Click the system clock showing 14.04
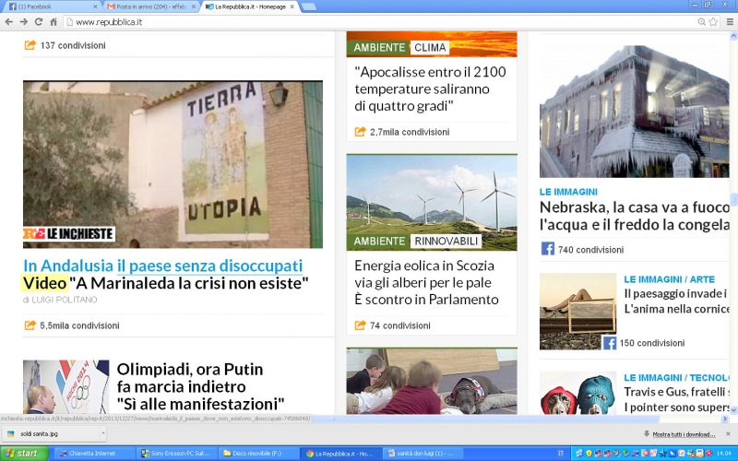 [723, 454]
